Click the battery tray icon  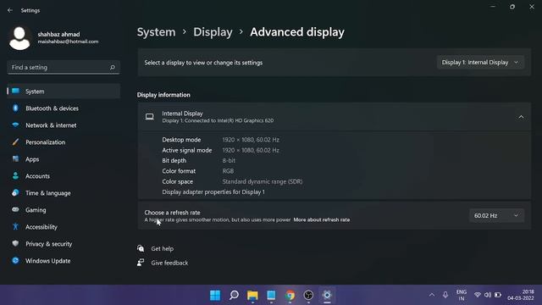(498, 295)
